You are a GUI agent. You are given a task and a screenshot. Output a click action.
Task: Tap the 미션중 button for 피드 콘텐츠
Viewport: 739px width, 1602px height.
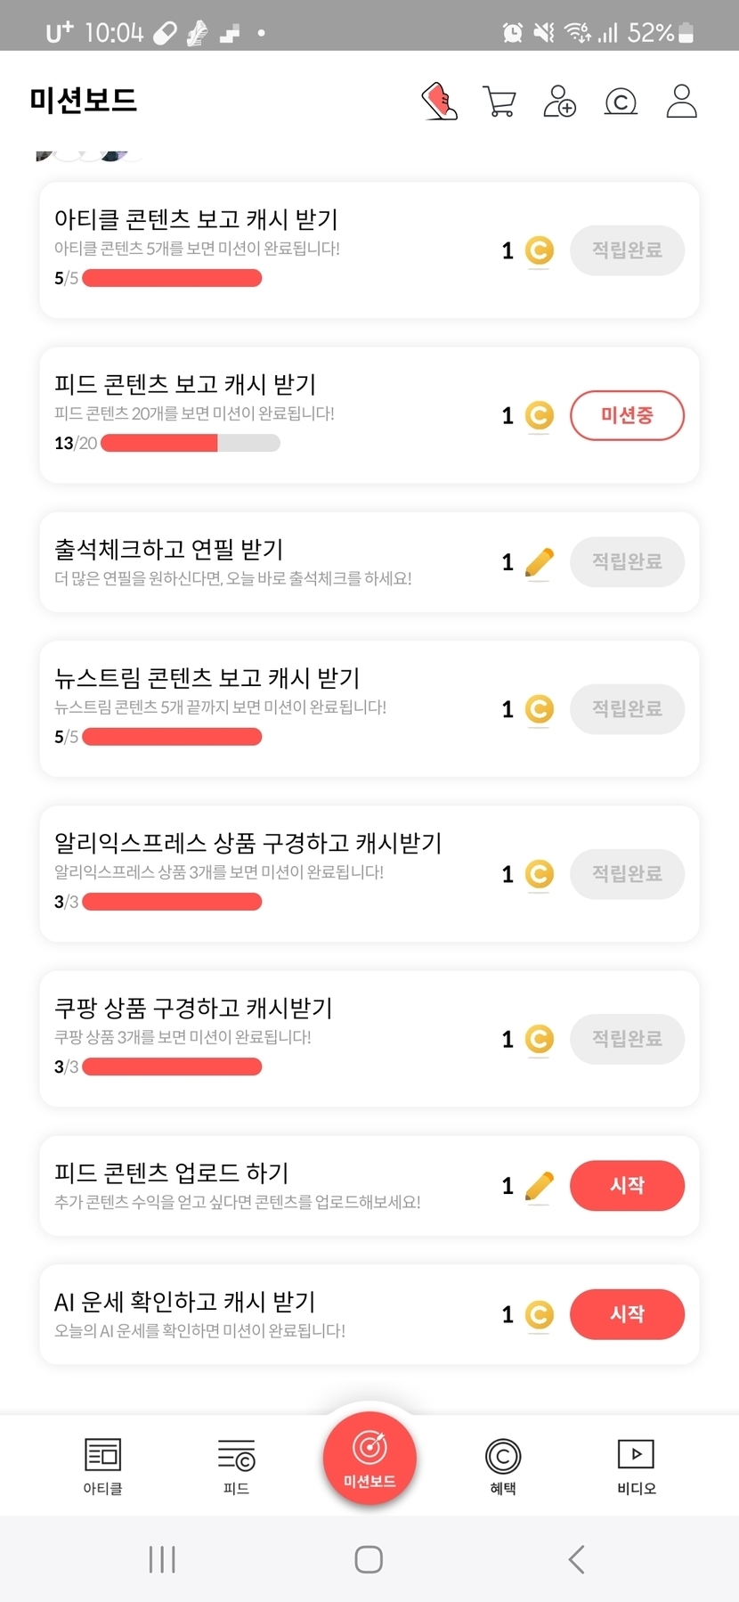point(627,415)
